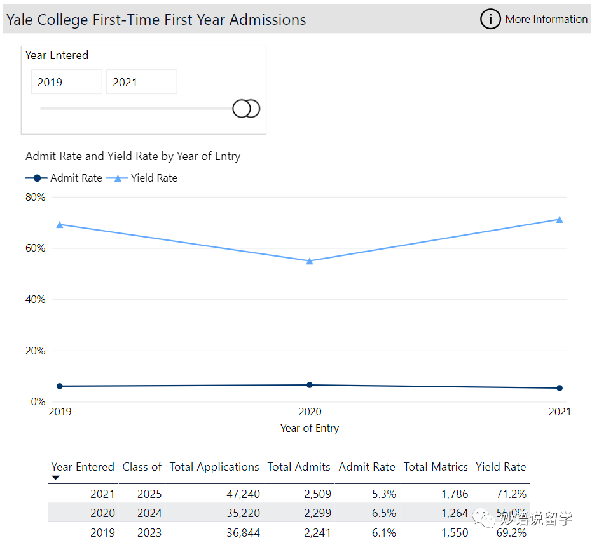Click the 2019 start year input box

(x=66, y=82)
